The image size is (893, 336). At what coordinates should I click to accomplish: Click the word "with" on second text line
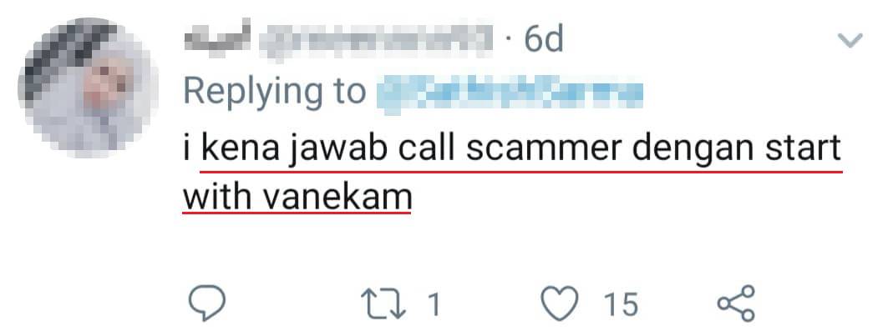[x=217, y=197]
